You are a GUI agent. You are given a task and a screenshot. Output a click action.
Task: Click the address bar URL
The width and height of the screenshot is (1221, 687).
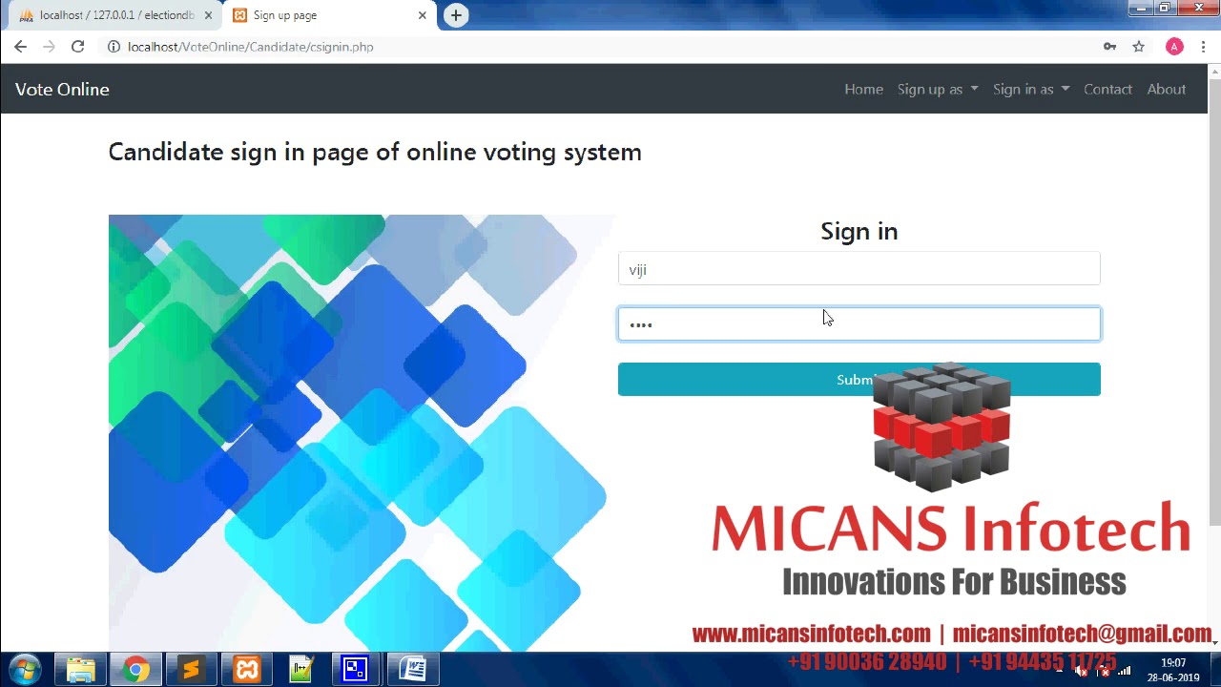tap(251, 47)
